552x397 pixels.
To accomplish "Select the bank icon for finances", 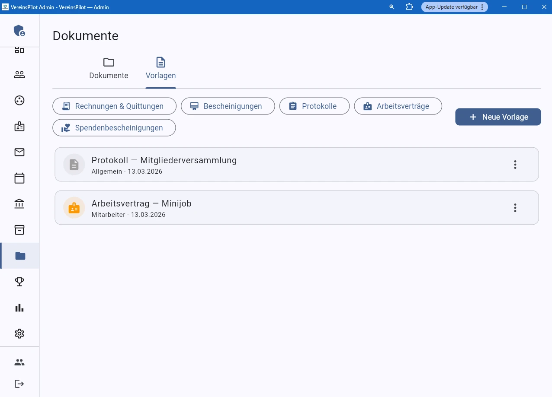I will [19, 203].
